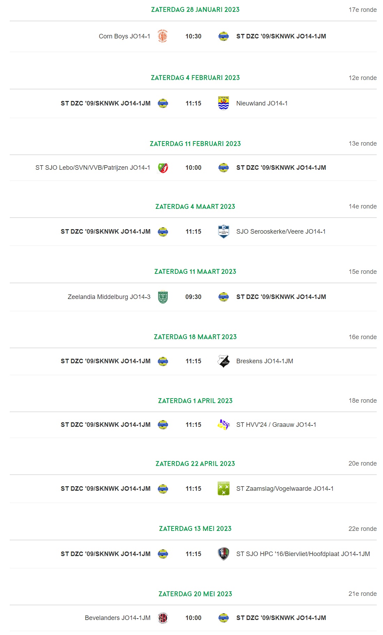
Task: Click ST Zaamslag/Vogelwaarde JO14-1 team name
Action: click(285, 489)
